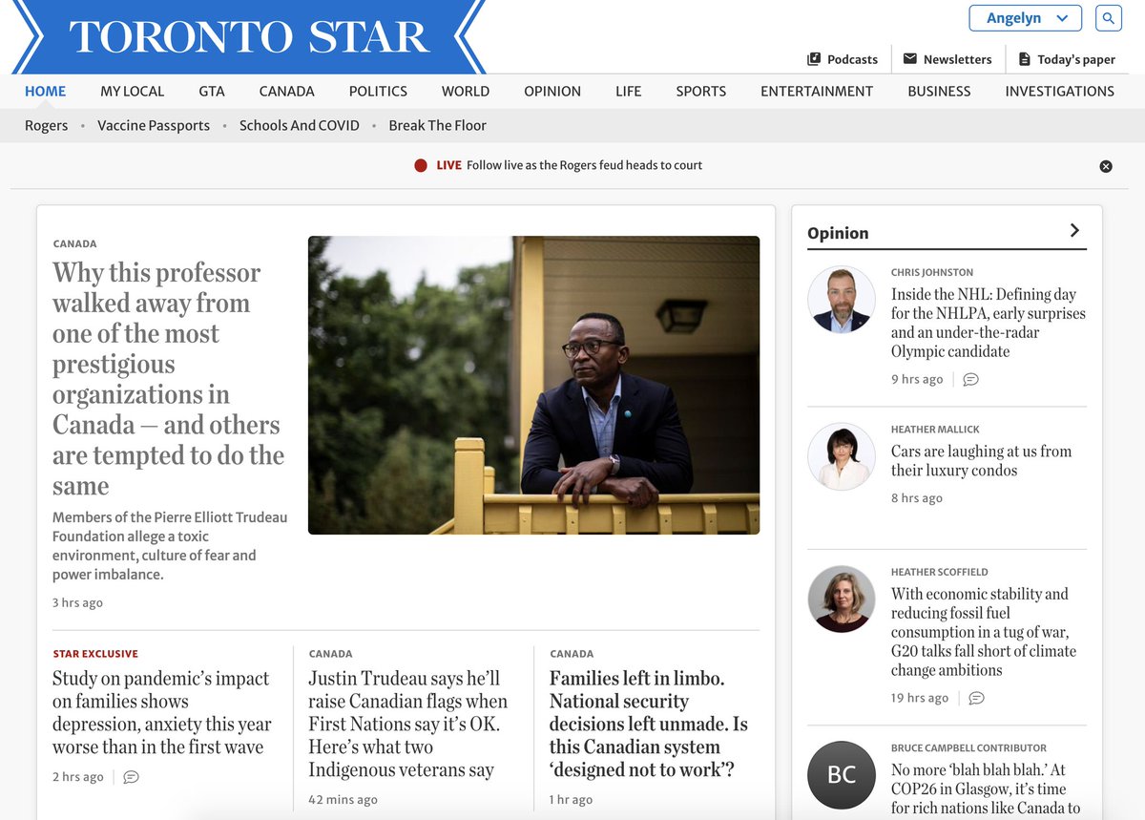The width and height of the screenshot is (1145, 820).
Task: Open the G20 talks opinion article
Action: [x=984, y=632]
